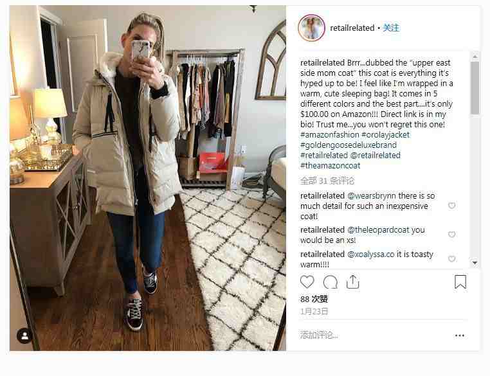The width and height of the screenshot is (490, 376).
Task: View the 88 likes count
Action: (314, 299)
